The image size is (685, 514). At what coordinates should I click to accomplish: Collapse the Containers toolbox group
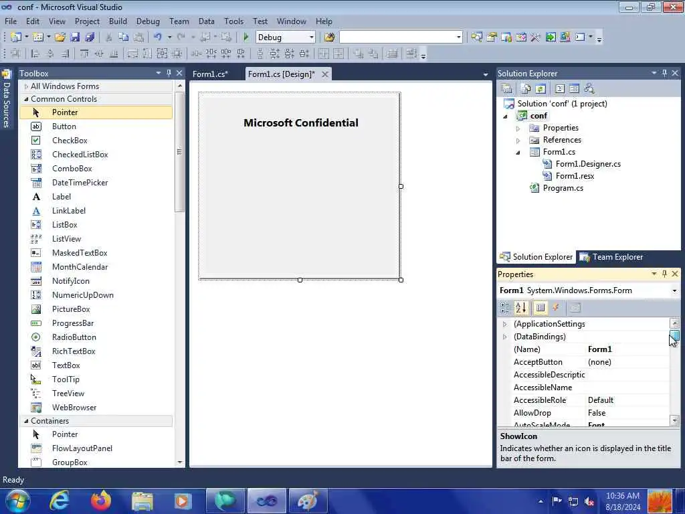click(x=26, y=421)
